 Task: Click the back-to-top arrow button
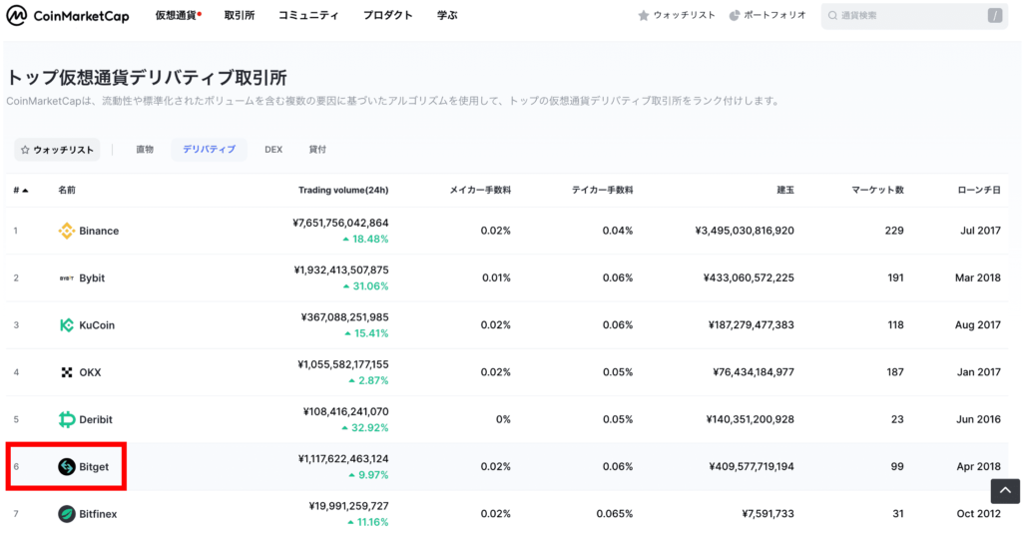(x=1005, y=491)
